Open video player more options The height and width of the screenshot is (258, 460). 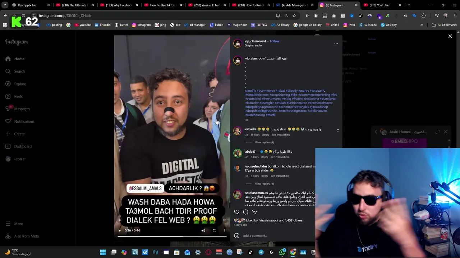[225, 231]
